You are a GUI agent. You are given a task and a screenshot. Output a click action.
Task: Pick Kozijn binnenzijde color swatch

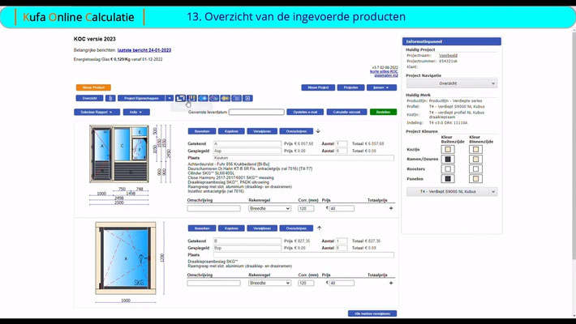[x=475, y=149]
